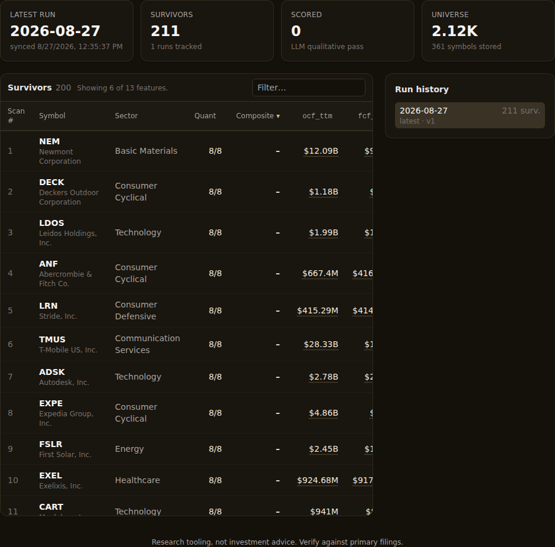This screenshot has height=547, width=555.
Task: Click the synced timestamp text
Action: click(x=66, y=47)
